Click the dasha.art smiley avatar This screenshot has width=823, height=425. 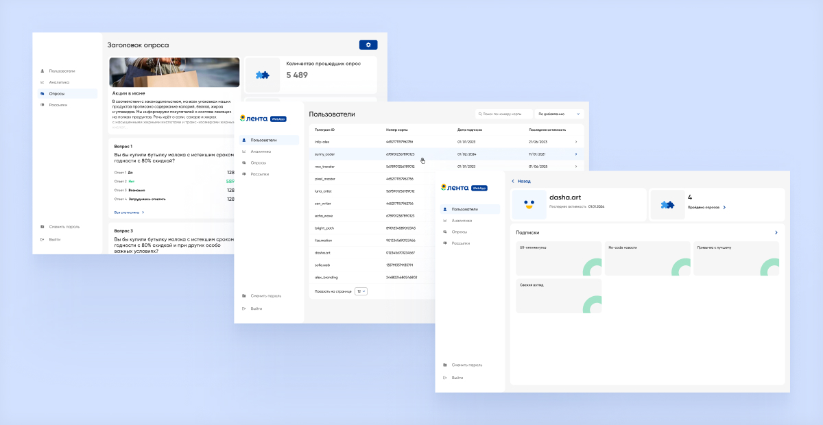(x=528, y=205)
